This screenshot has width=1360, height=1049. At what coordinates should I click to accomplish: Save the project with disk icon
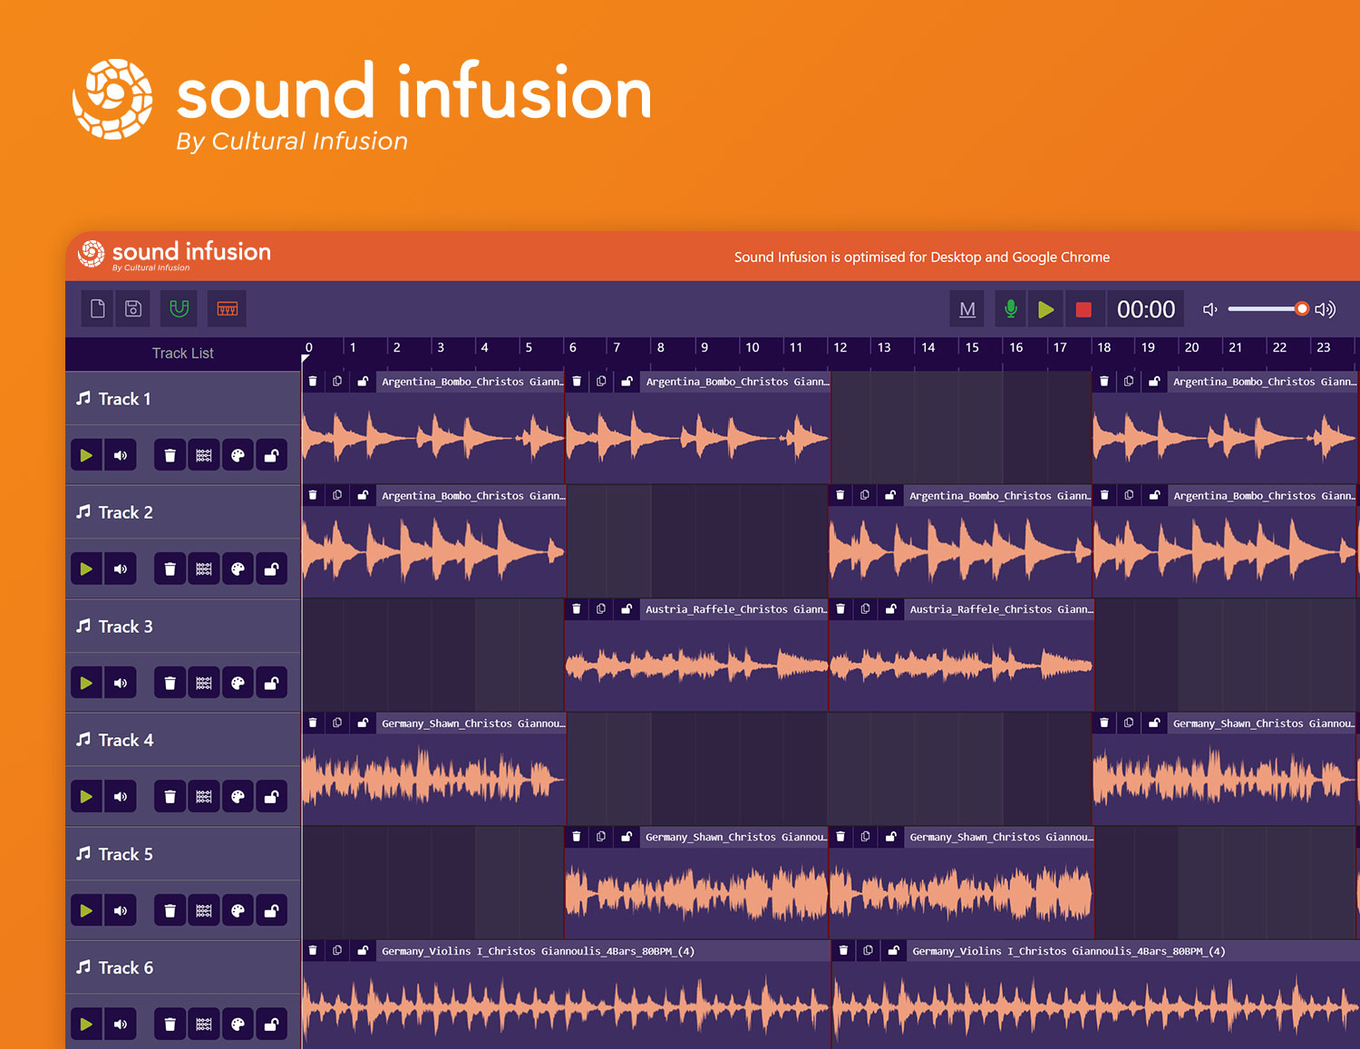click(133, 309)
